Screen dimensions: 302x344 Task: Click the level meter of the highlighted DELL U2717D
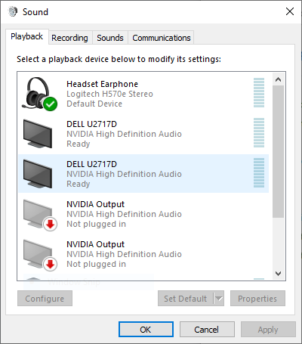click(x=259, y=173)
